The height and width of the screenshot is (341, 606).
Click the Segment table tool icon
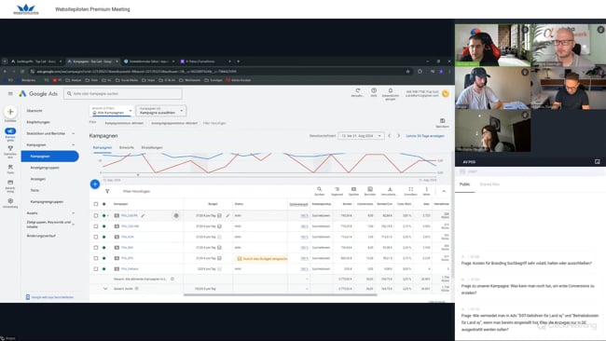click(337, 189)
